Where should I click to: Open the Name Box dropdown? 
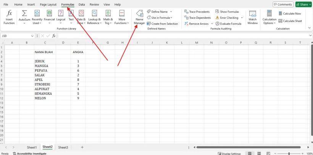click(32, 36)
